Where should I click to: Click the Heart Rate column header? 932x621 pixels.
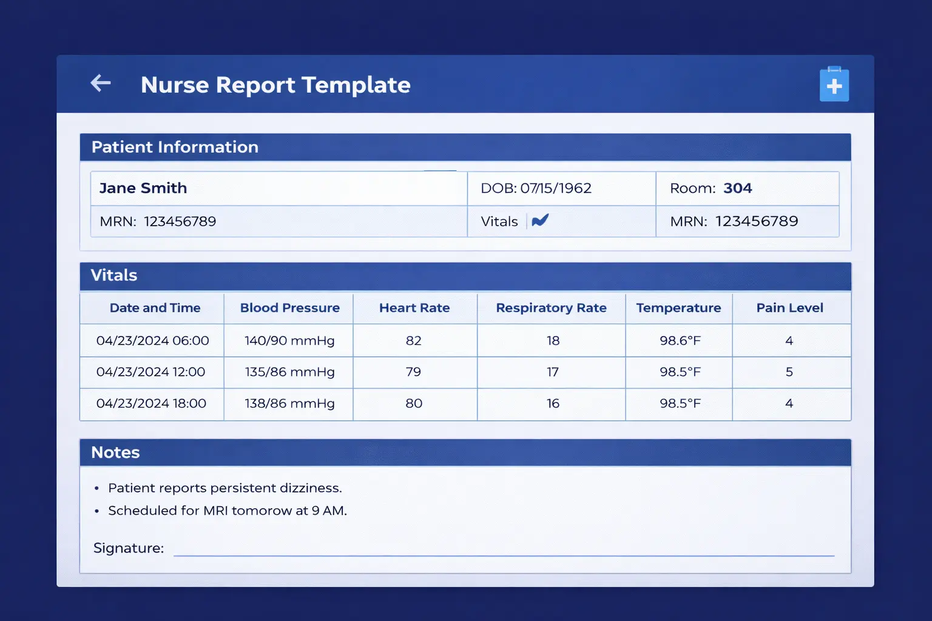414,308
